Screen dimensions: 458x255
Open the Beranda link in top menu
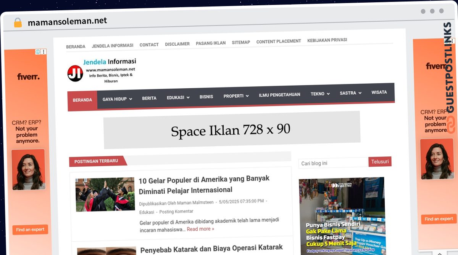coord(76,46)
